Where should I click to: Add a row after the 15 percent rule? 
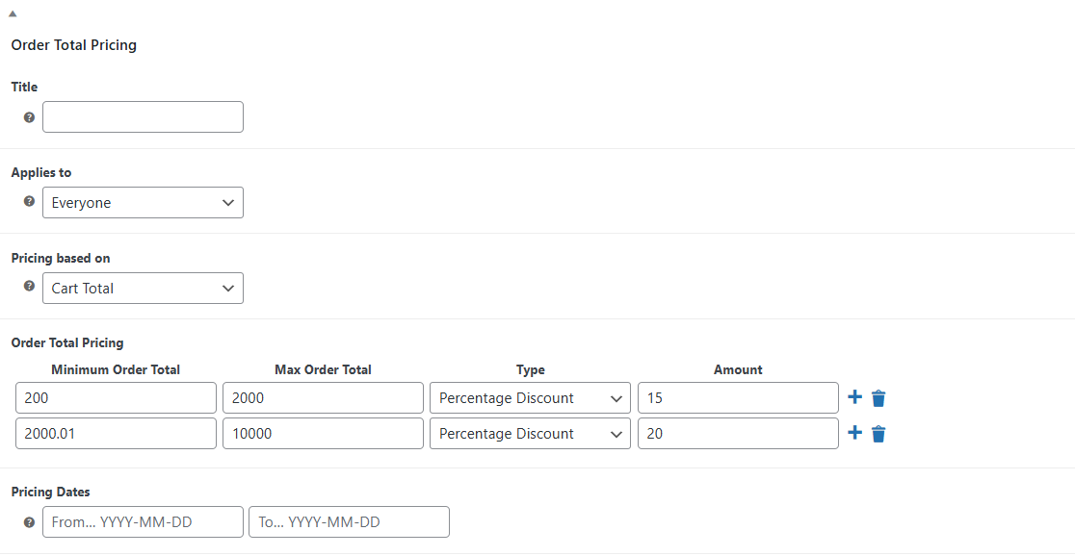tap(854, 397)
